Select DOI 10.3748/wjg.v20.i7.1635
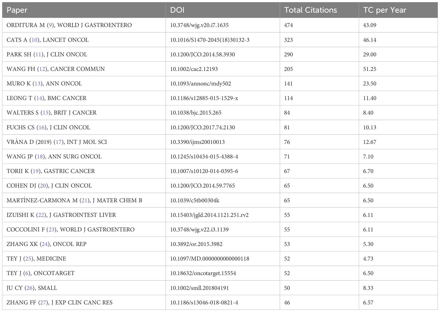This screenshot has width=440, height=312. coord(199,25)
